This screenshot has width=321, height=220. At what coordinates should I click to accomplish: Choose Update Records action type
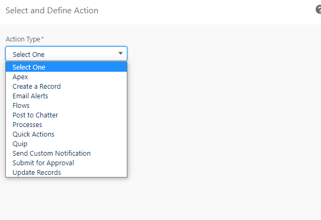(x=66, y=172)
